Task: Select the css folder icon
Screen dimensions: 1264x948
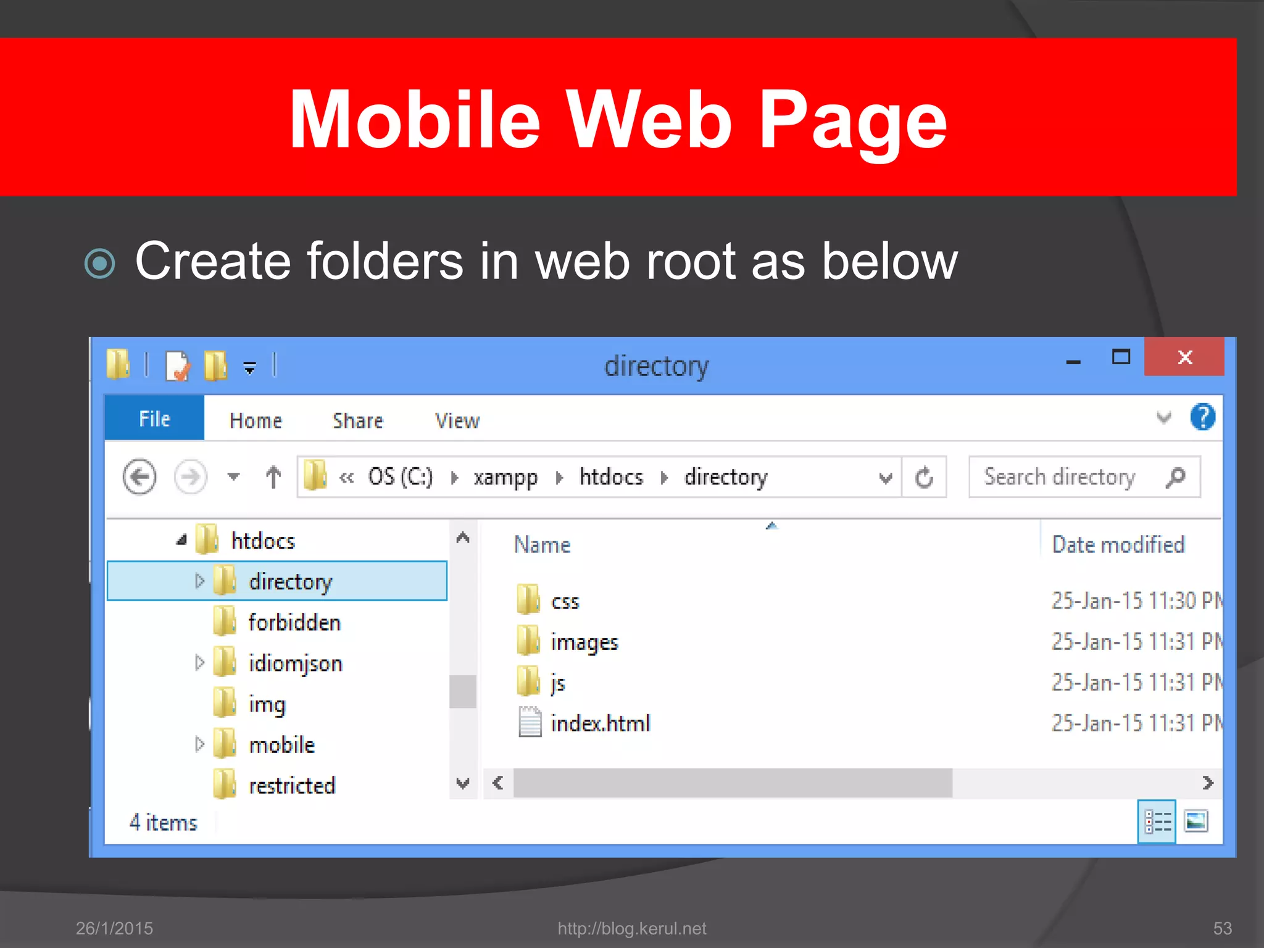Action: [x=528, y=599]
